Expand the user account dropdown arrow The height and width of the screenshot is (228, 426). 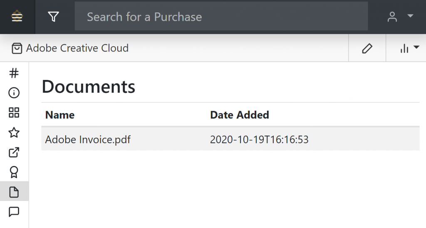tap(410, 16)
